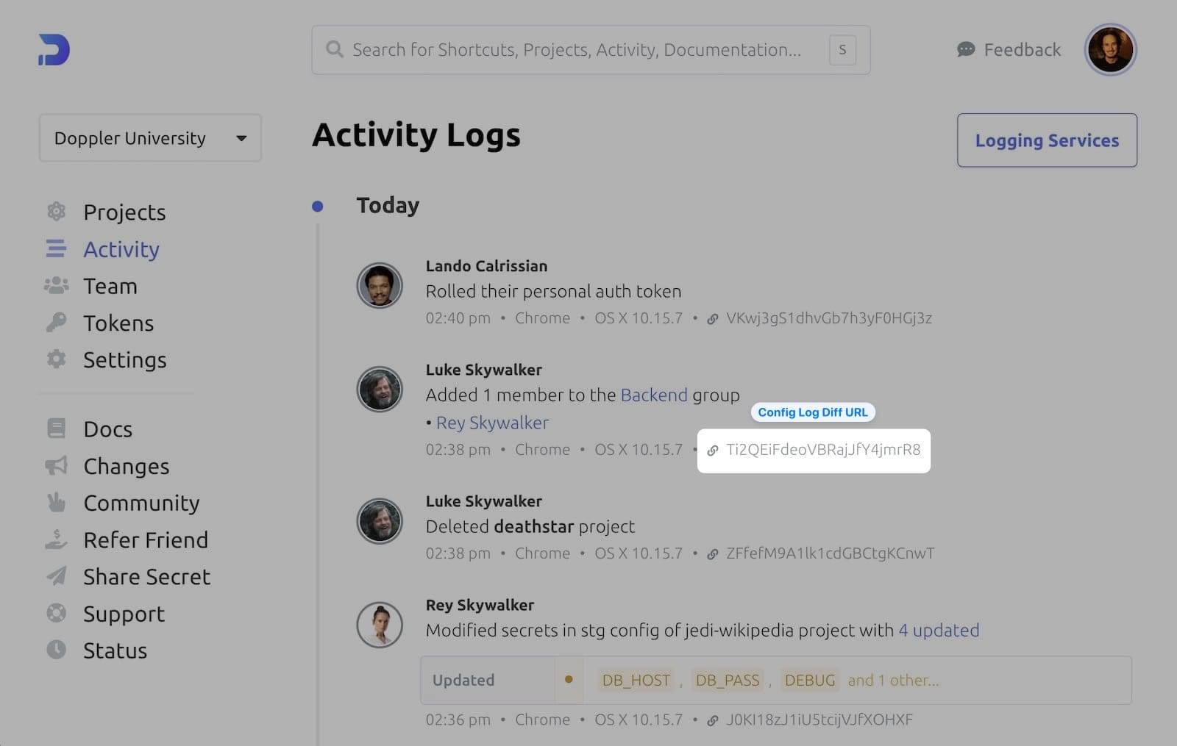
Task: Click the 'Rolled their personal auth token' text
Action: 553,291
